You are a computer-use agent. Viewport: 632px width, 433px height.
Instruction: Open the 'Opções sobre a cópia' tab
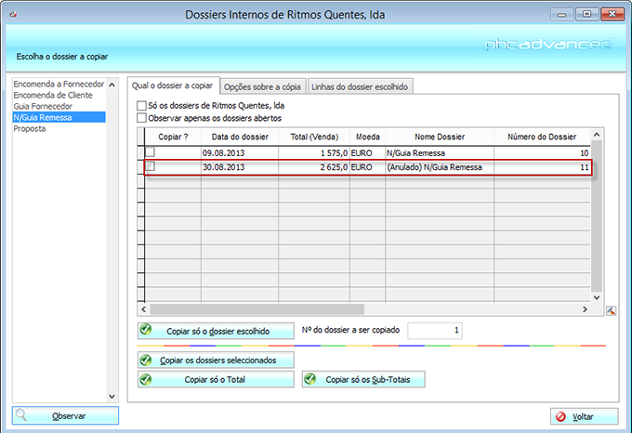point(262,86)
